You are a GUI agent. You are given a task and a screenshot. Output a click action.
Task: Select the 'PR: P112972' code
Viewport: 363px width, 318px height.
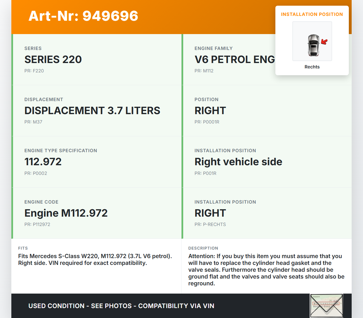tap(37, 224)
